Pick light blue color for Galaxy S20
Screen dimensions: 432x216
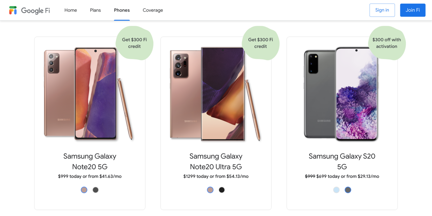click(336, 190)
